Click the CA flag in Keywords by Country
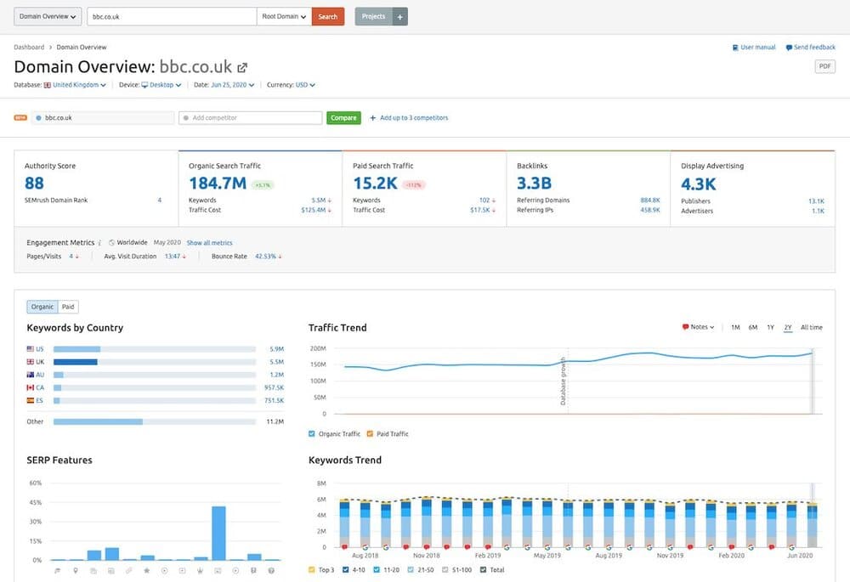 coord(31,388)
